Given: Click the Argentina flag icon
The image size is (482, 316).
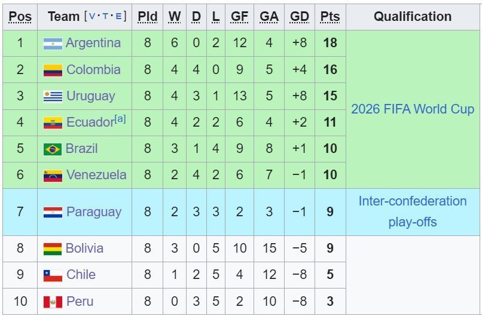Looking at the screenshot, I should [53, 44].
